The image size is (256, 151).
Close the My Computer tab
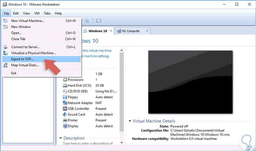click(147, 31)
